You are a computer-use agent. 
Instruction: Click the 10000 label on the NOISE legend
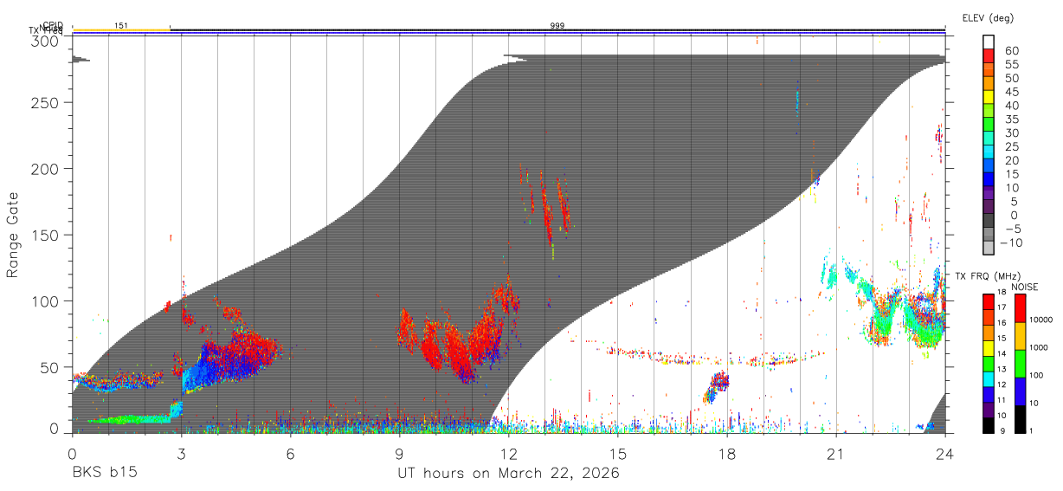1042,320
